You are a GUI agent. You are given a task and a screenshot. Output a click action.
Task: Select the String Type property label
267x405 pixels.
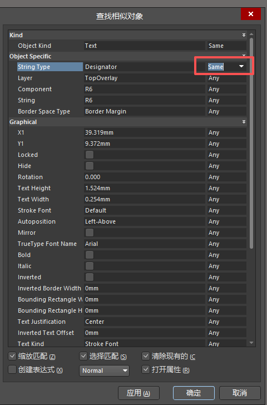50,67
